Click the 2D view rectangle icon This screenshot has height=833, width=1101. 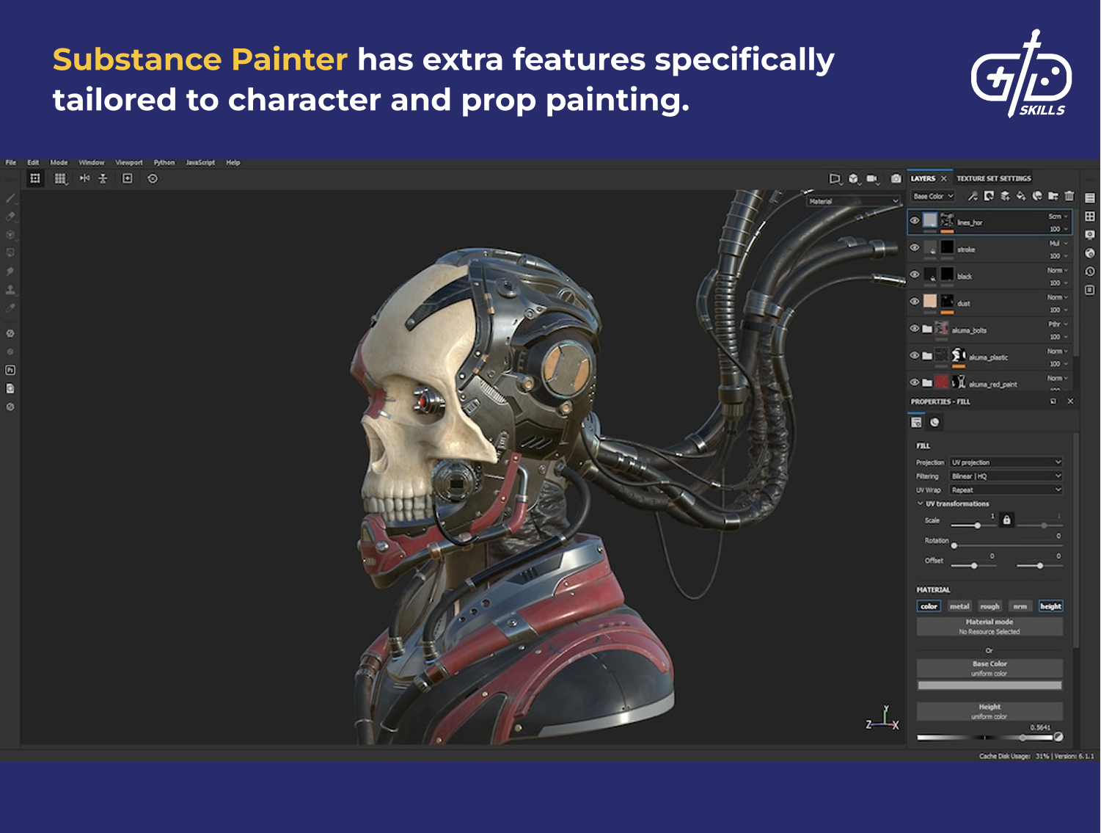(835, 178)
